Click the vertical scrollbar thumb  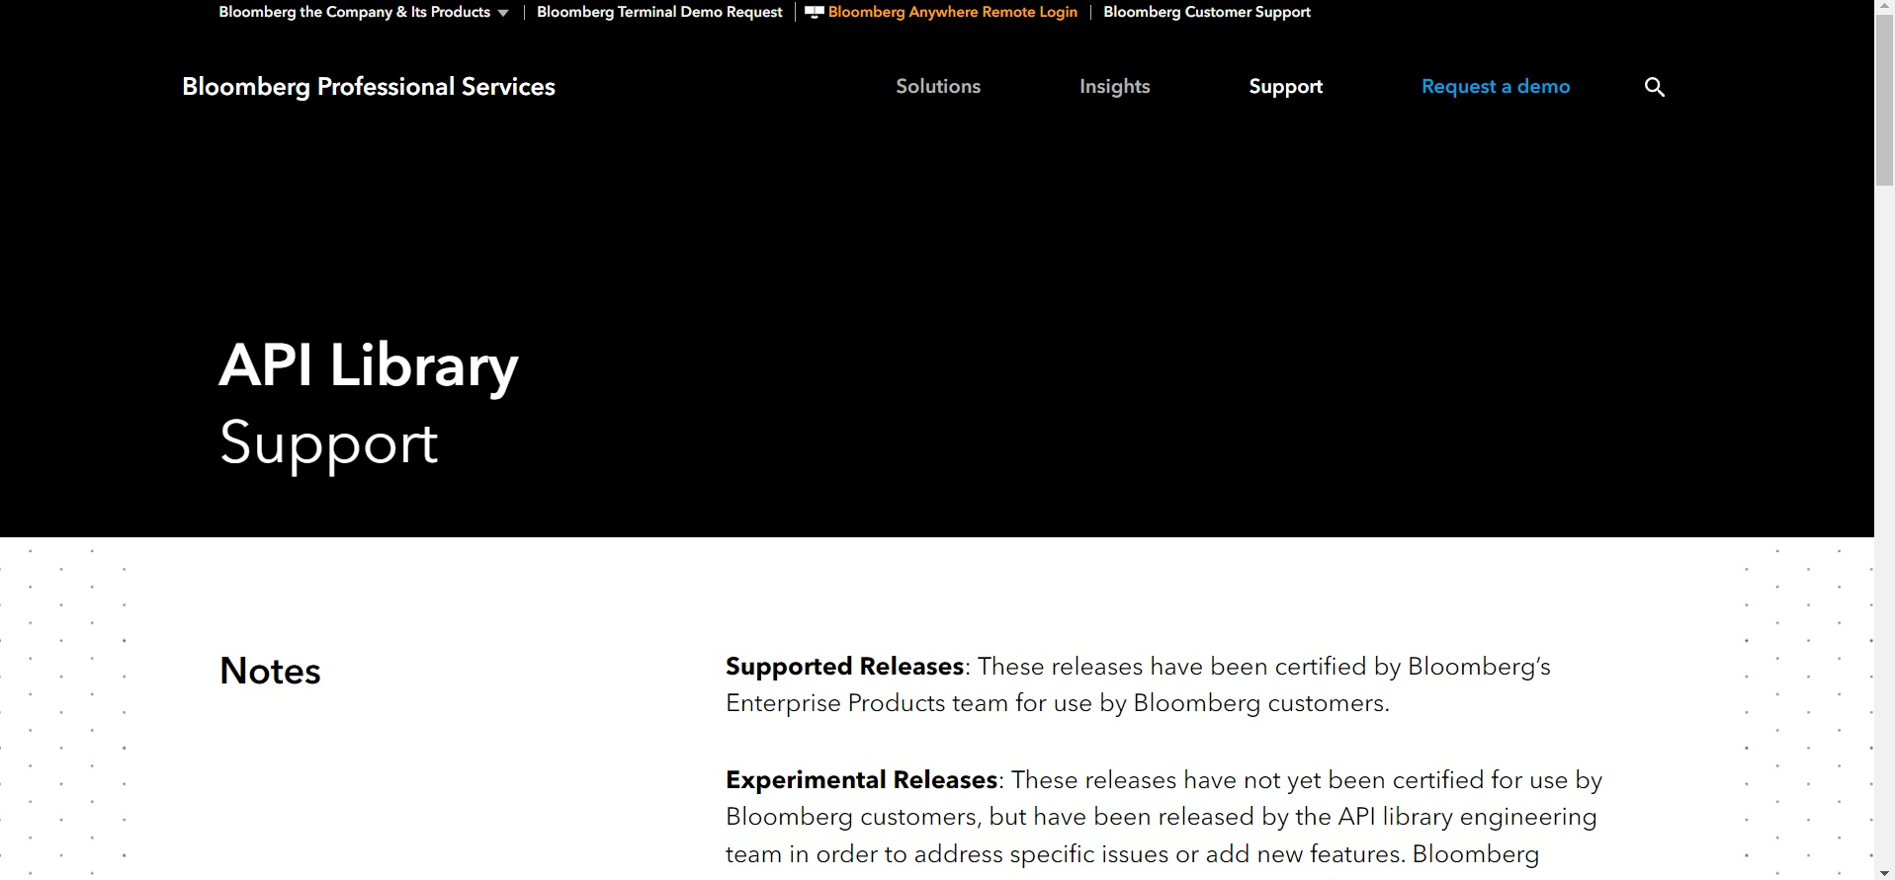click(x=1884, y=101)
